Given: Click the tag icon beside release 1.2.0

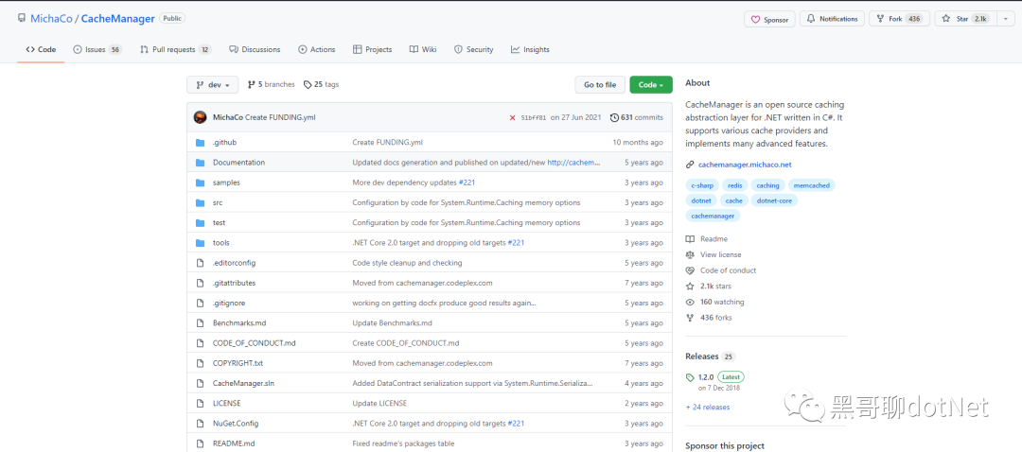Looking at the screenshot, I should coord(690,377).
